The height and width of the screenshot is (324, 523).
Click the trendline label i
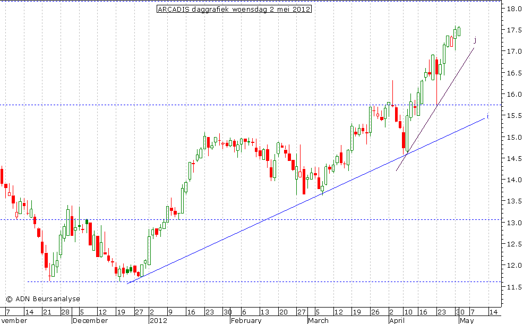click(x=487, y=116)
